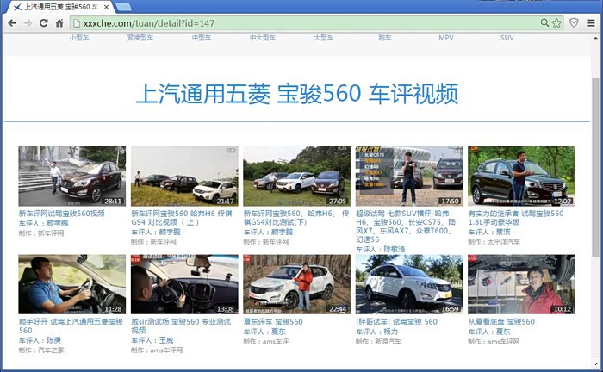Open link 新车评网试驾宝骏560视频
The image size is (603, 372).
coord(61,214)
